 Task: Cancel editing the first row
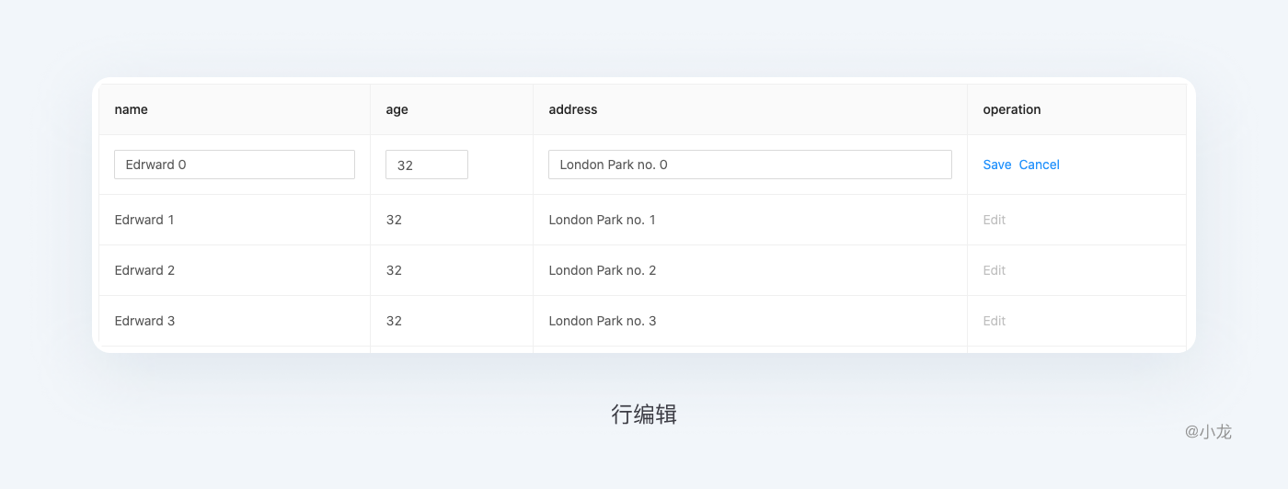click(1040, 165)
